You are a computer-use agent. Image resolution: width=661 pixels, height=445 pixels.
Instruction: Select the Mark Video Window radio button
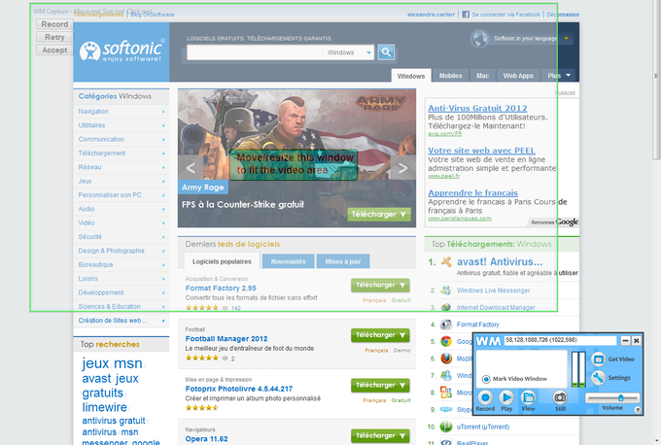coord(486,379)
